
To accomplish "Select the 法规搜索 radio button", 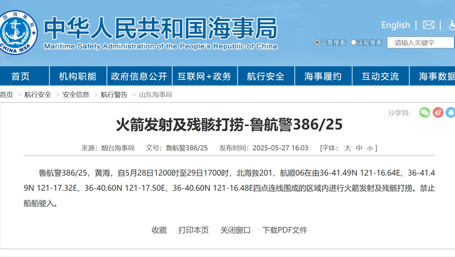I will pyautogui.click(x=353, y=42).
